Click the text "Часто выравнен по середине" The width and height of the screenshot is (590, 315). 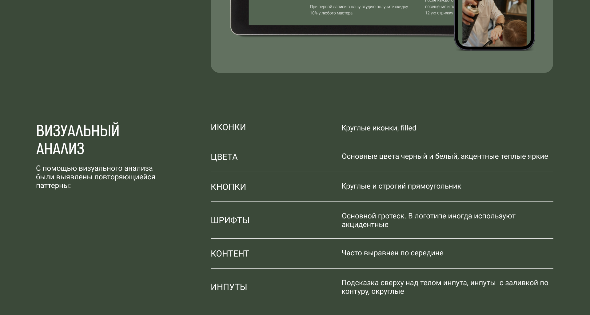(x=392, y=253)
